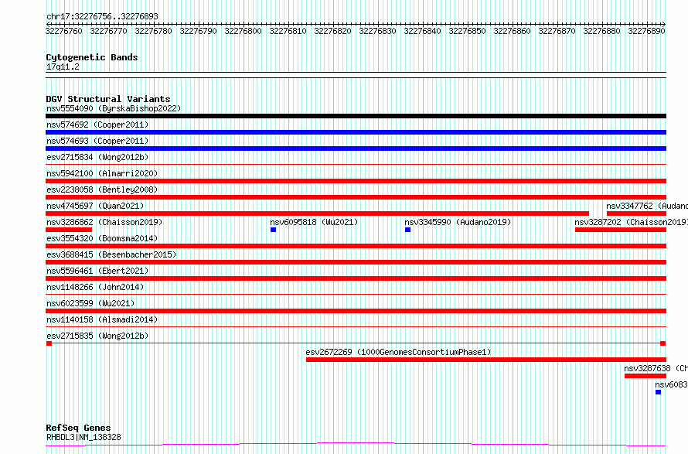
Task: Open nsv5596461 (Ebert2021) variant label
Action: pos(97,271)
